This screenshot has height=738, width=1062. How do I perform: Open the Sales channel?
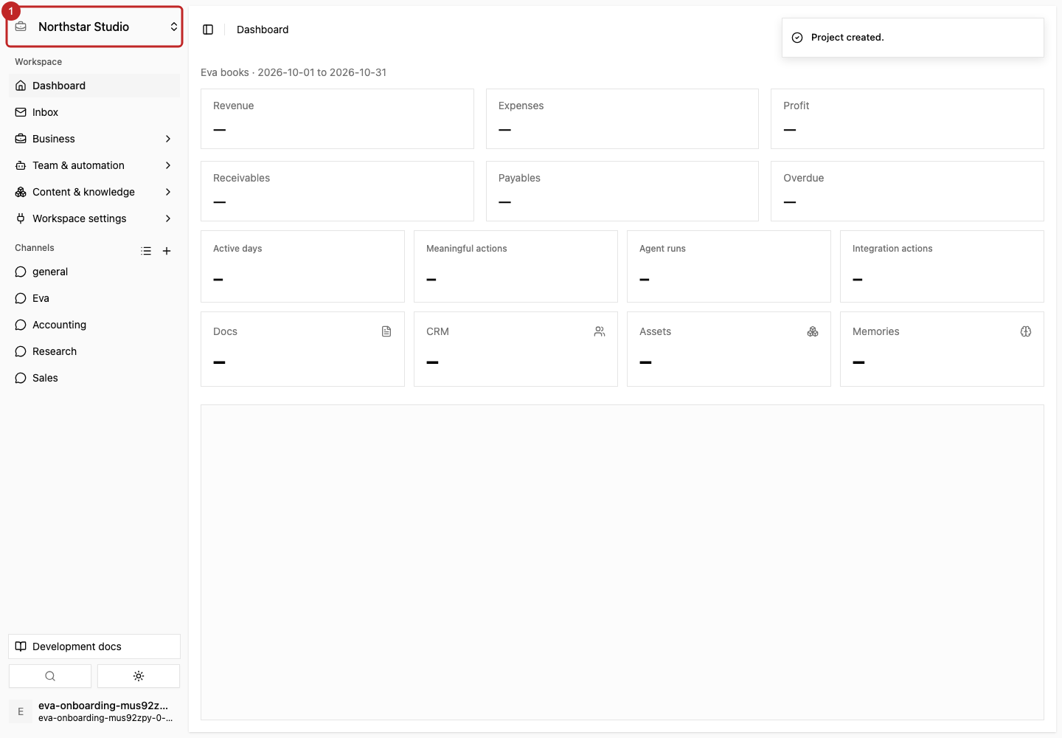[x=94, y=378]
